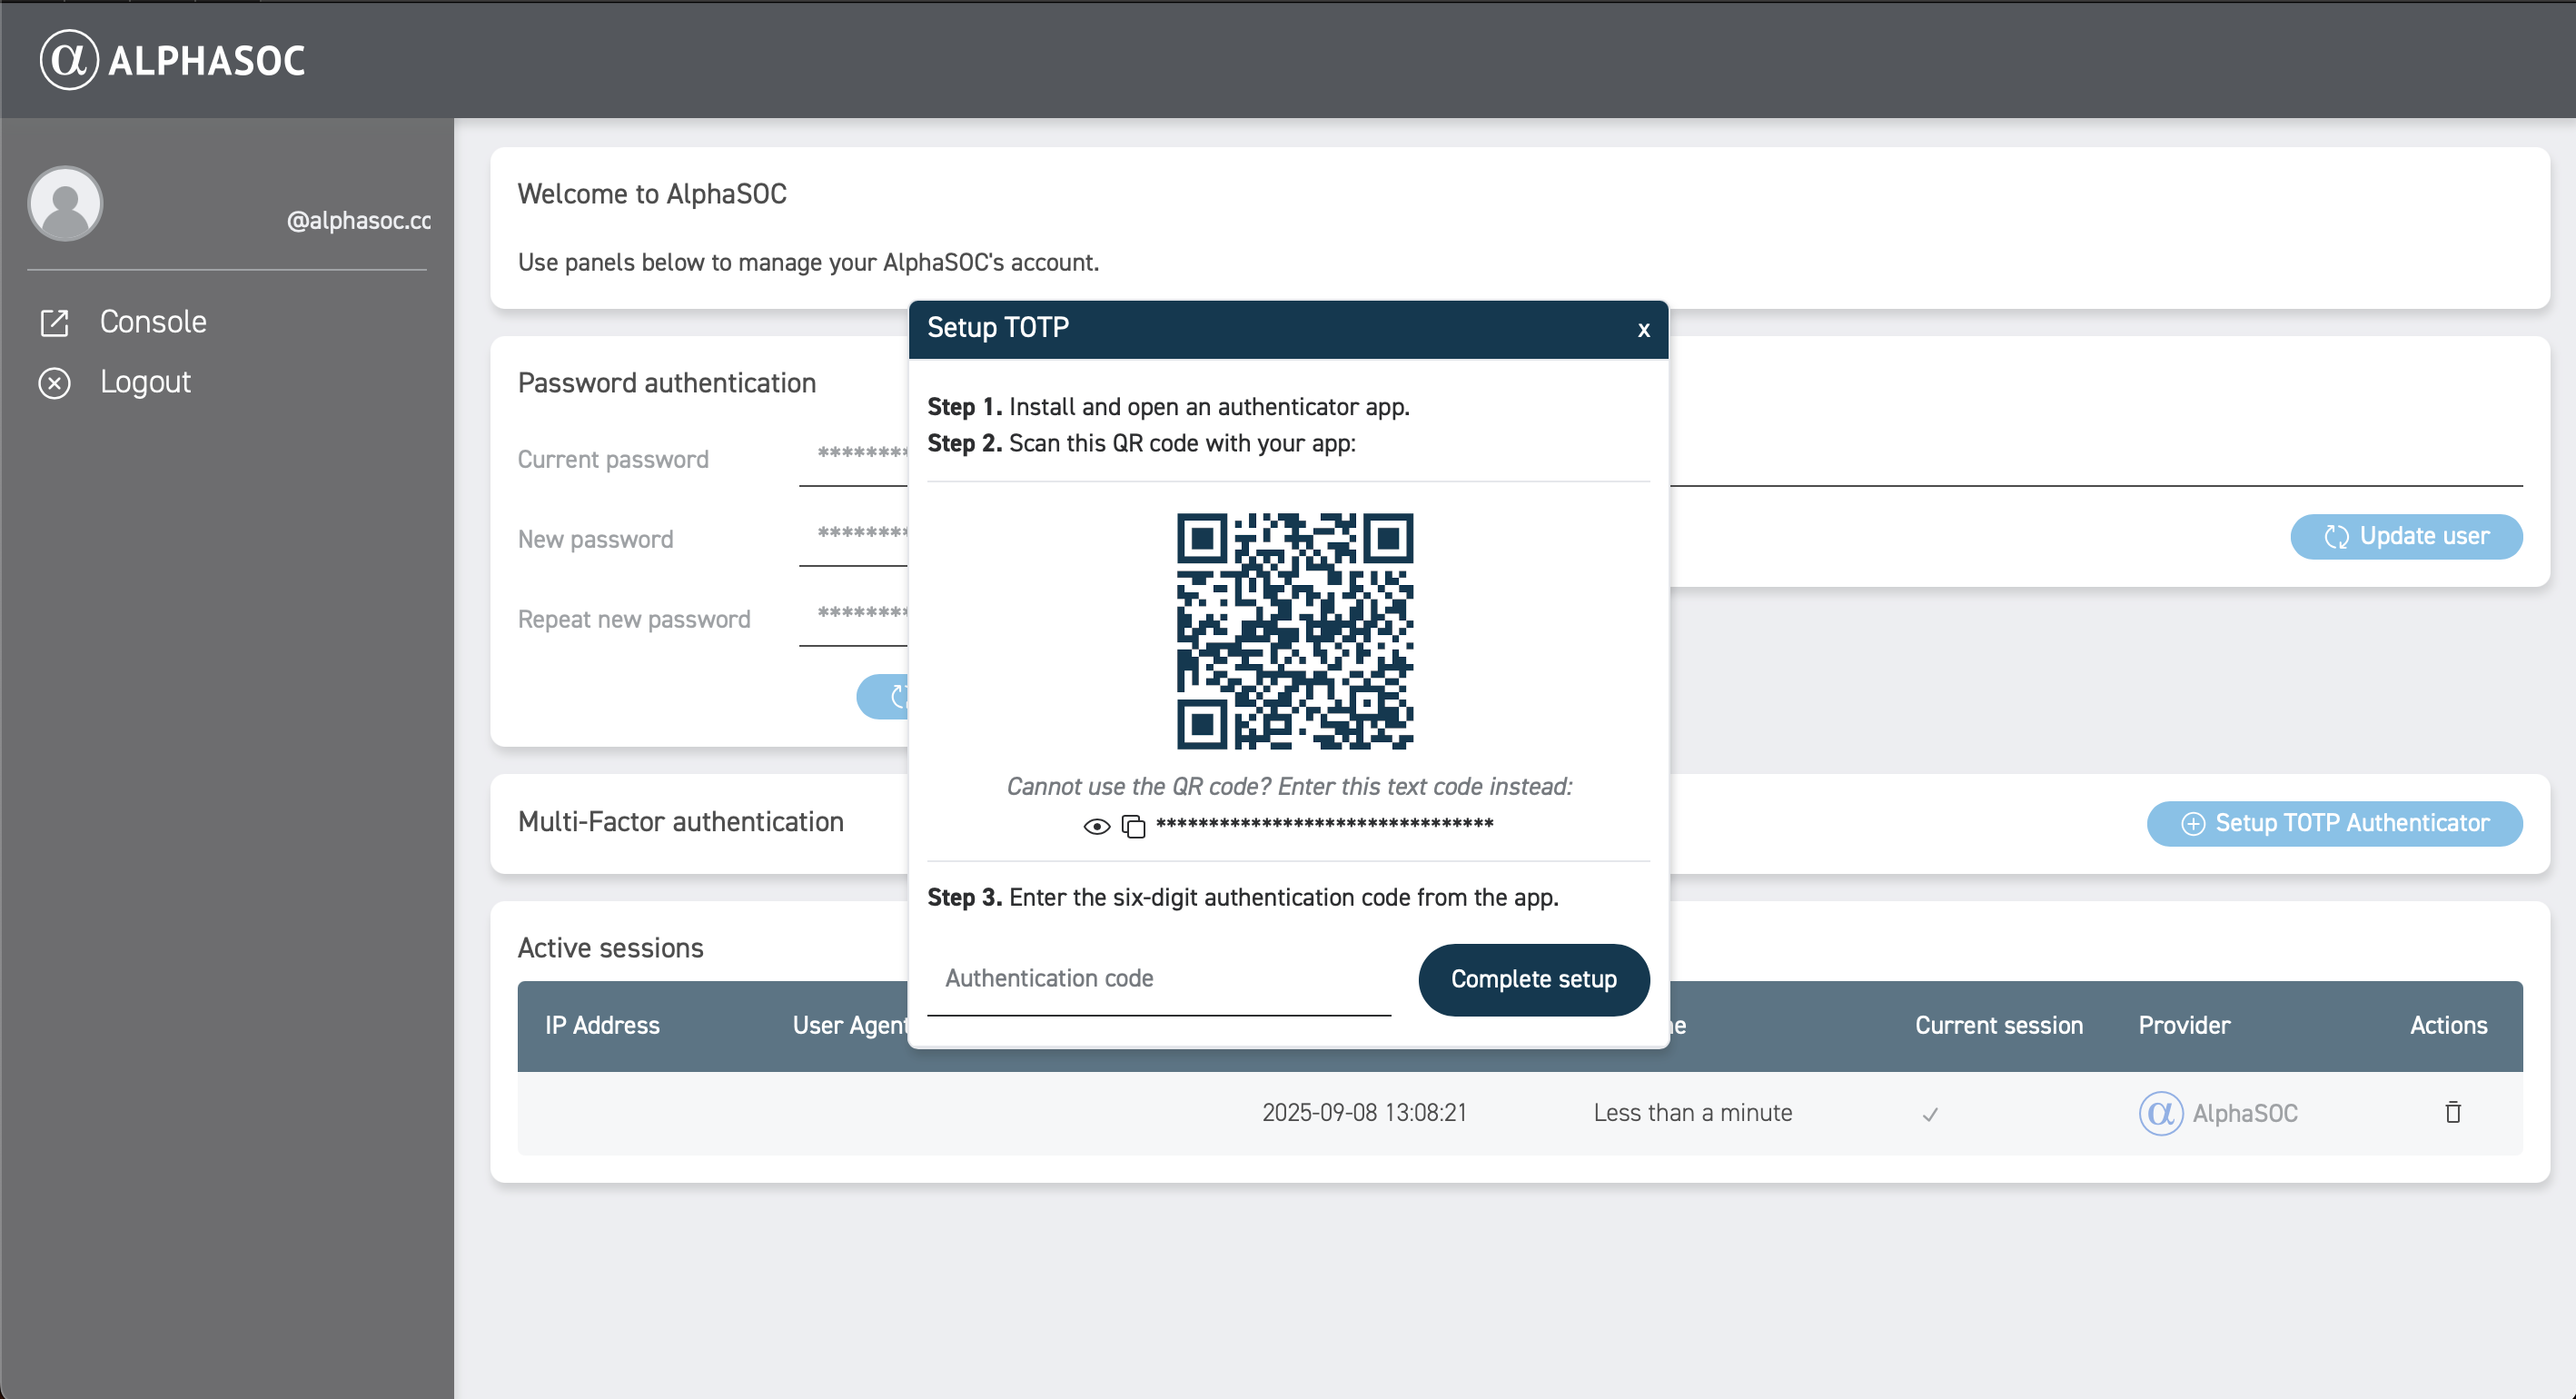
Task: Click the New password field
Action: pyautogui.click(x=854, y=538)
